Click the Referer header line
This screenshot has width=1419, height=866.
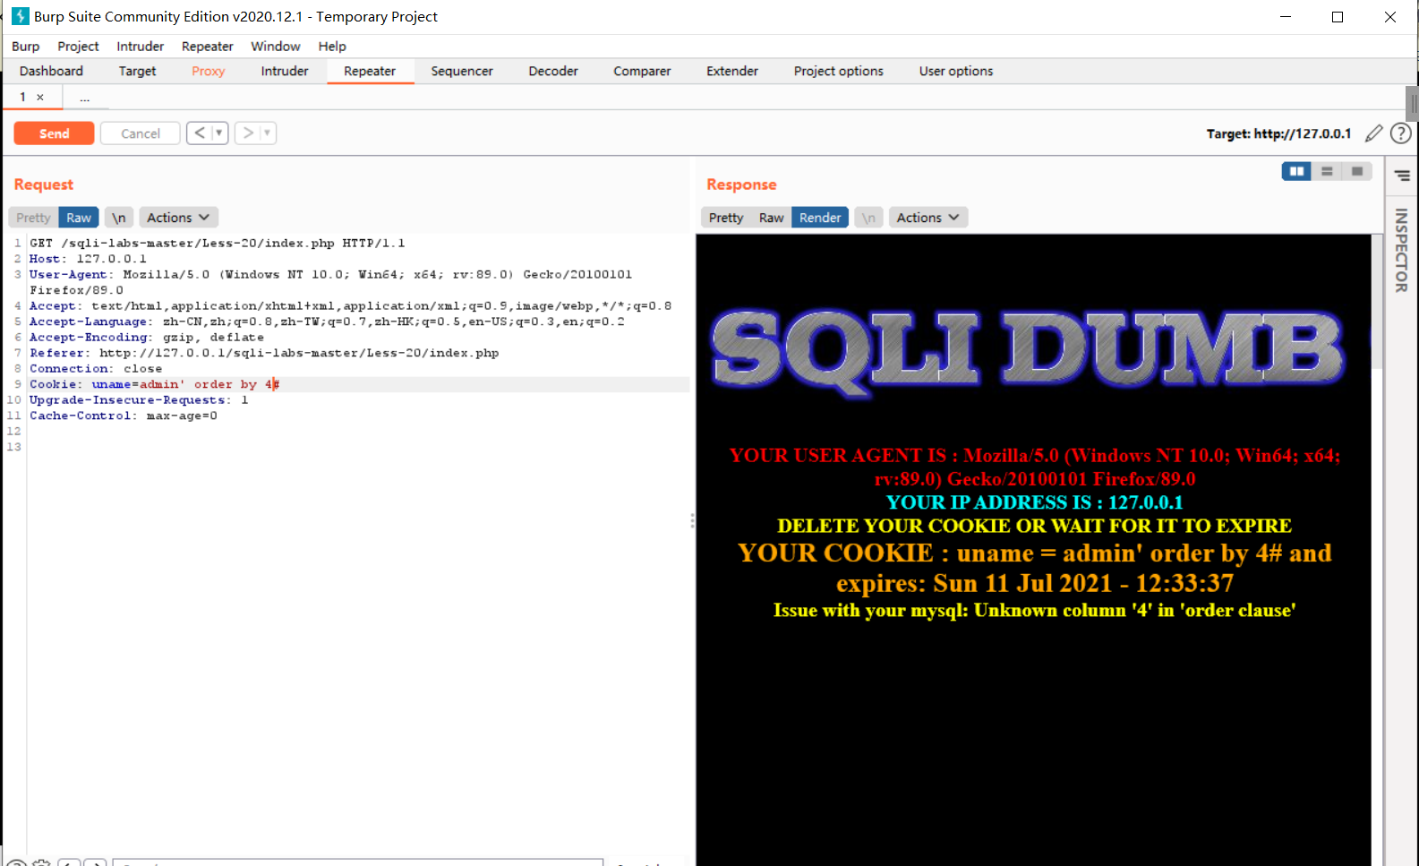[264, 353]
